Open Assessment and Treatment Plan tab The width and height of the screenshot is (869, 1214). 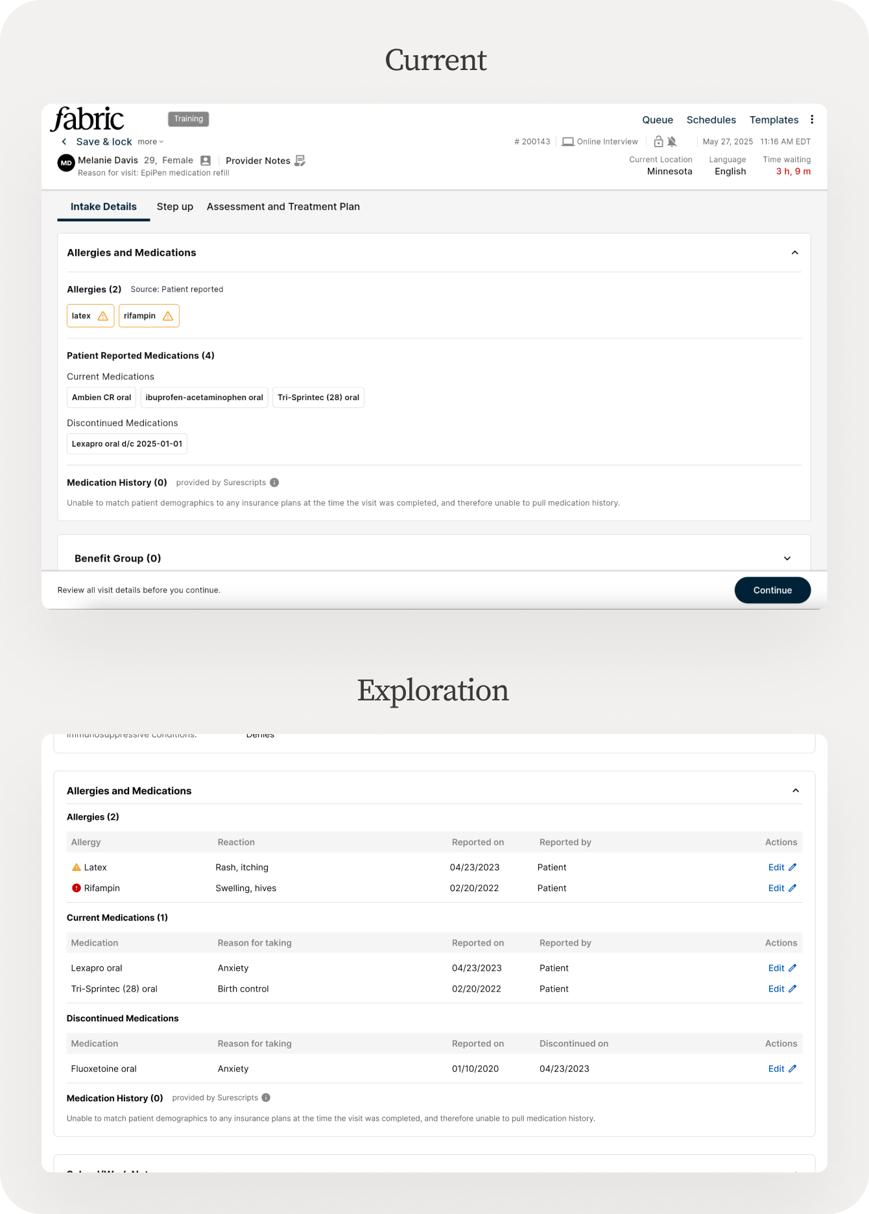[x=283, y=207]
